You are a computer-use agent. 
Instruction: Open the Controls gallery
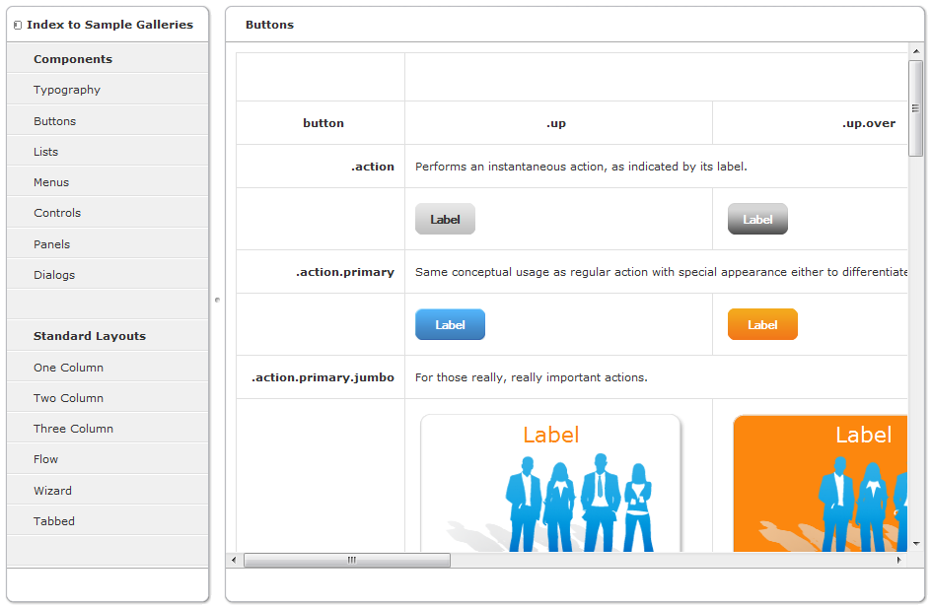108,213
